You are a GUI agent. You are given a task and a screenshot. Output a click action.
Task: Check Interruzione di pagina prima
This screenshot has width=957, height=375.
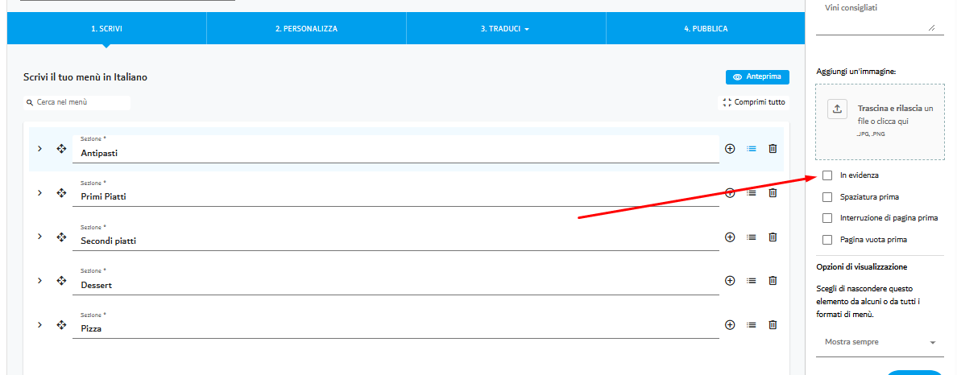pos(827,218)
